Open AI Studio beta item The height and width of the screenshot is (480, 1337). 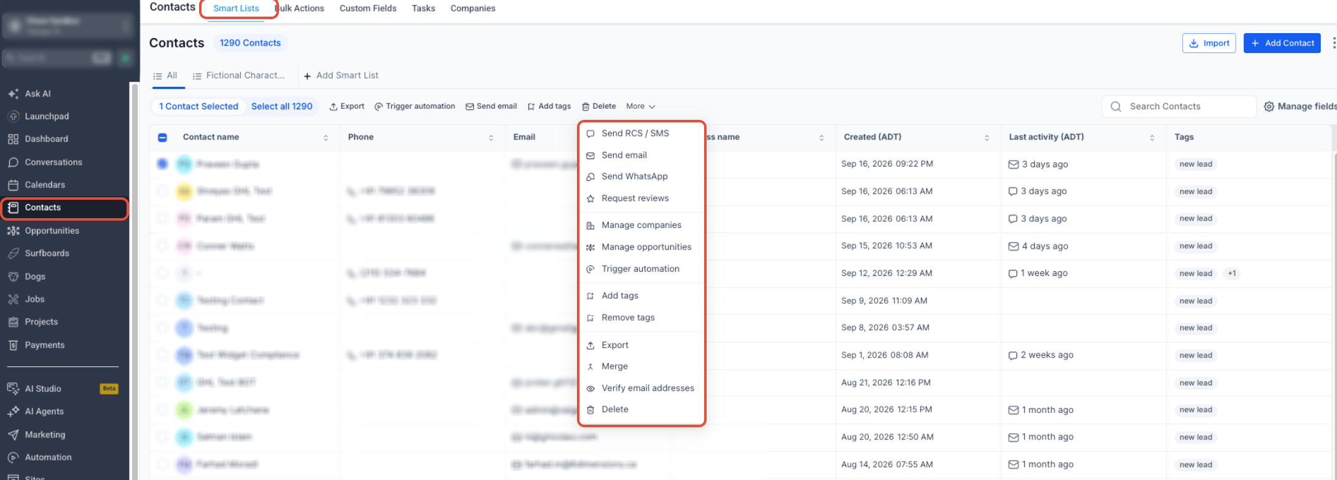(63, 388)
